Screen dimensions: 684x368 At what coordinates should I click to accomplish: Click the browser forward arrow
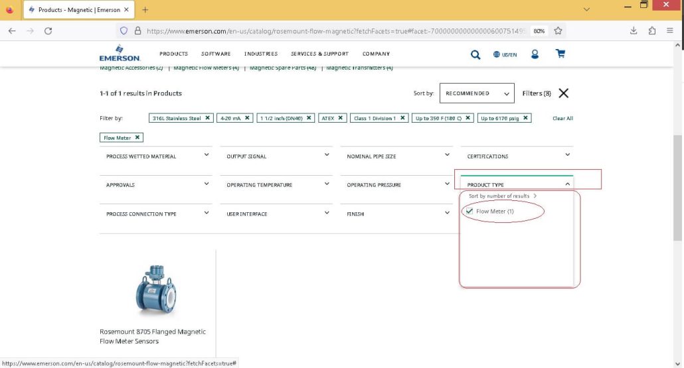point(30,31)
